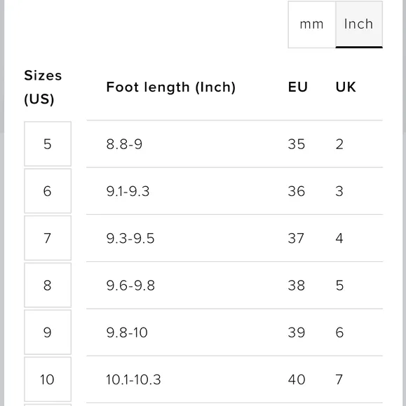This screenshot has height=406, width=406.
Task: Switch units to mm
Action: [311, 24]
